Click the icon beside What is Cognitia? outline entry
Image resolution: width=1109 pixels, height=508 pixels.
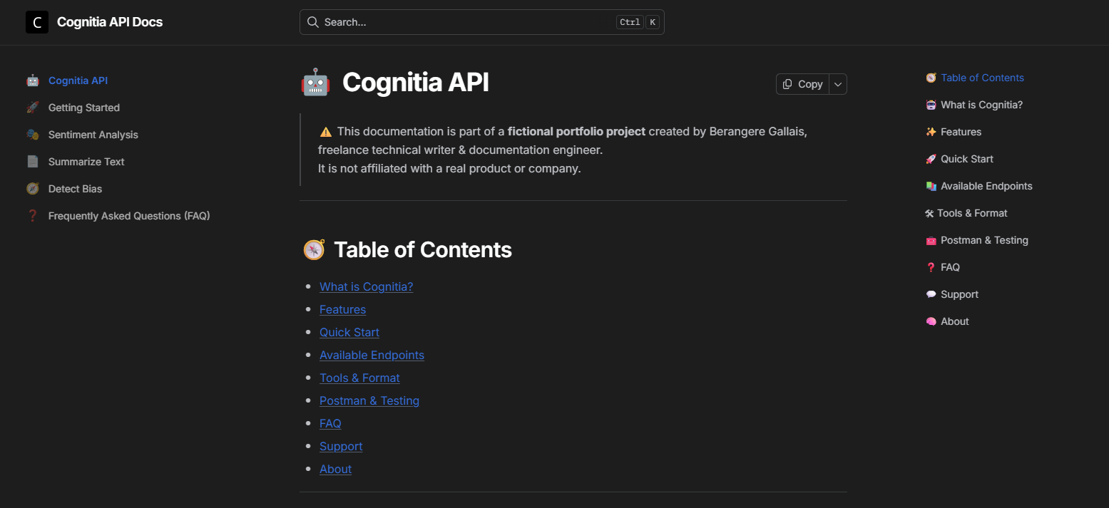coord(931,105)
